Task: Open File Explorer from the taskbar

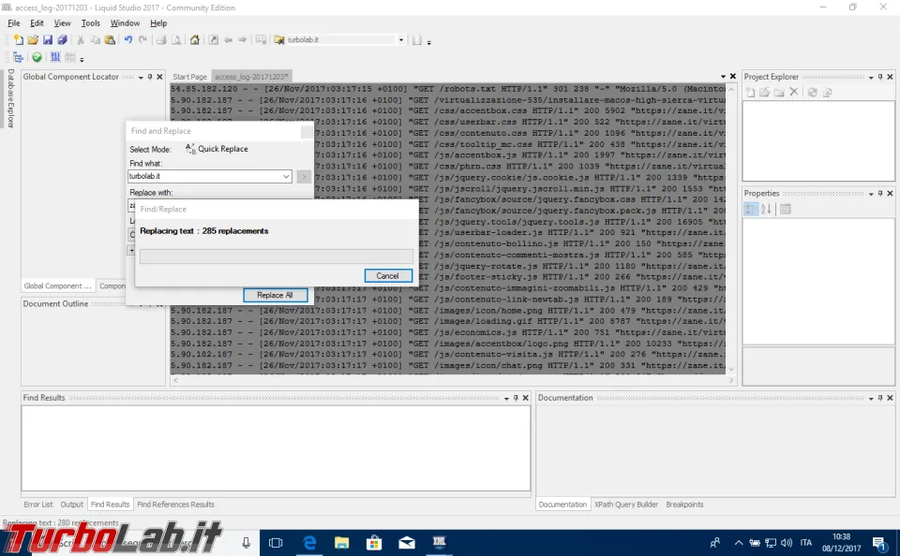Action: coord(341,542)
